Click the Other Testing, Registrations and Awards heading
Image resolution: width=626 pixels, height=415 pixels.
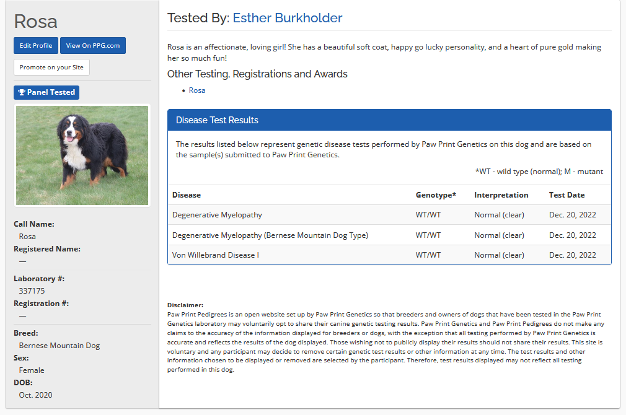tap(257, 74)
